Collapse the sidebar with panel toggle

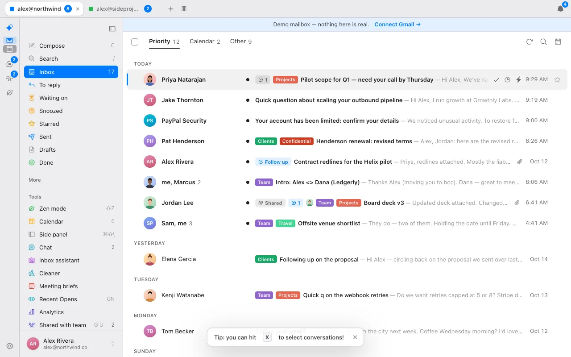(112, 29)
